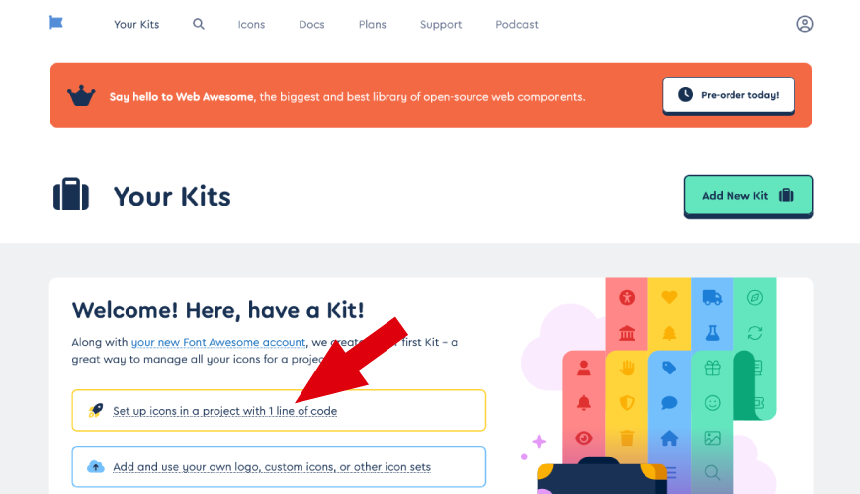The image size is (860, 494).
Task: Click the crown icon in the orange banner
Action: point(81,96)
